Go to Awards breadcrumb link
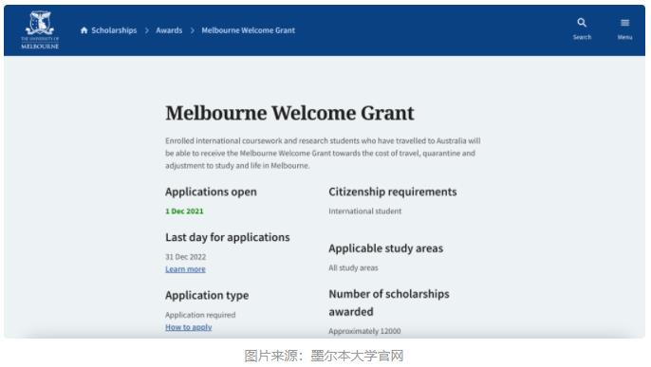The height and width of the screenshot is (367, 651). [x=169, y=30]
